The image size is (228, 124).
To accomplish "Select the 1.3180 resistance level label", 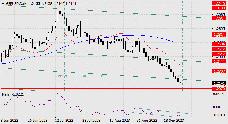I will coord(219,8).
